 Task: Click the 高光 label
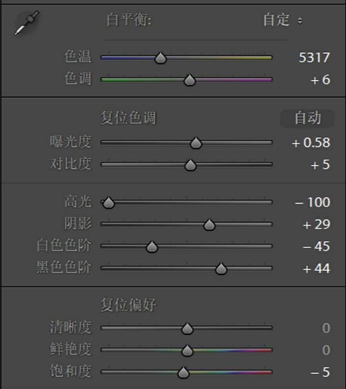pyautogui.click(x=78, y=201)
